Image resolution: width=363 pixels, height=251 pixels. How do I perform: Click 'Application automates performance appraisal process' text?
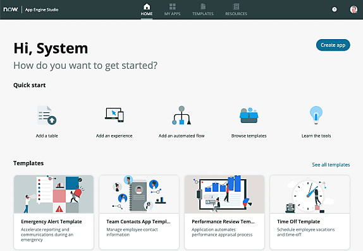coord(222,232)
